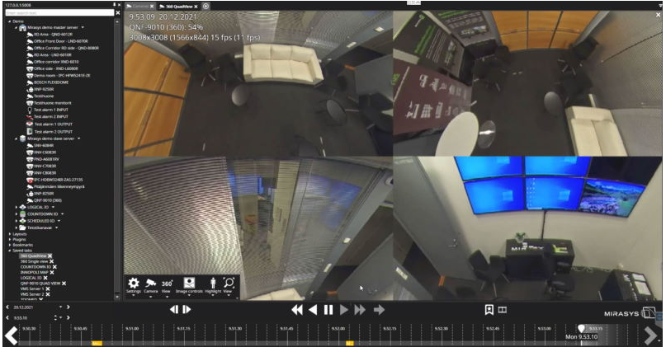The height and width of the screenshot is (347, 666).
Task: Add a bookmark using the bookmark icon
Action: coord(489,309)
